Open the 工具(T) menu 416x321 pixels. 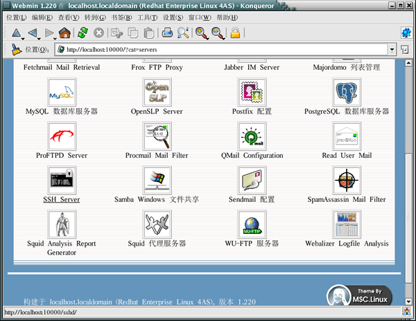pyautogui.click(x=147, y=17)
